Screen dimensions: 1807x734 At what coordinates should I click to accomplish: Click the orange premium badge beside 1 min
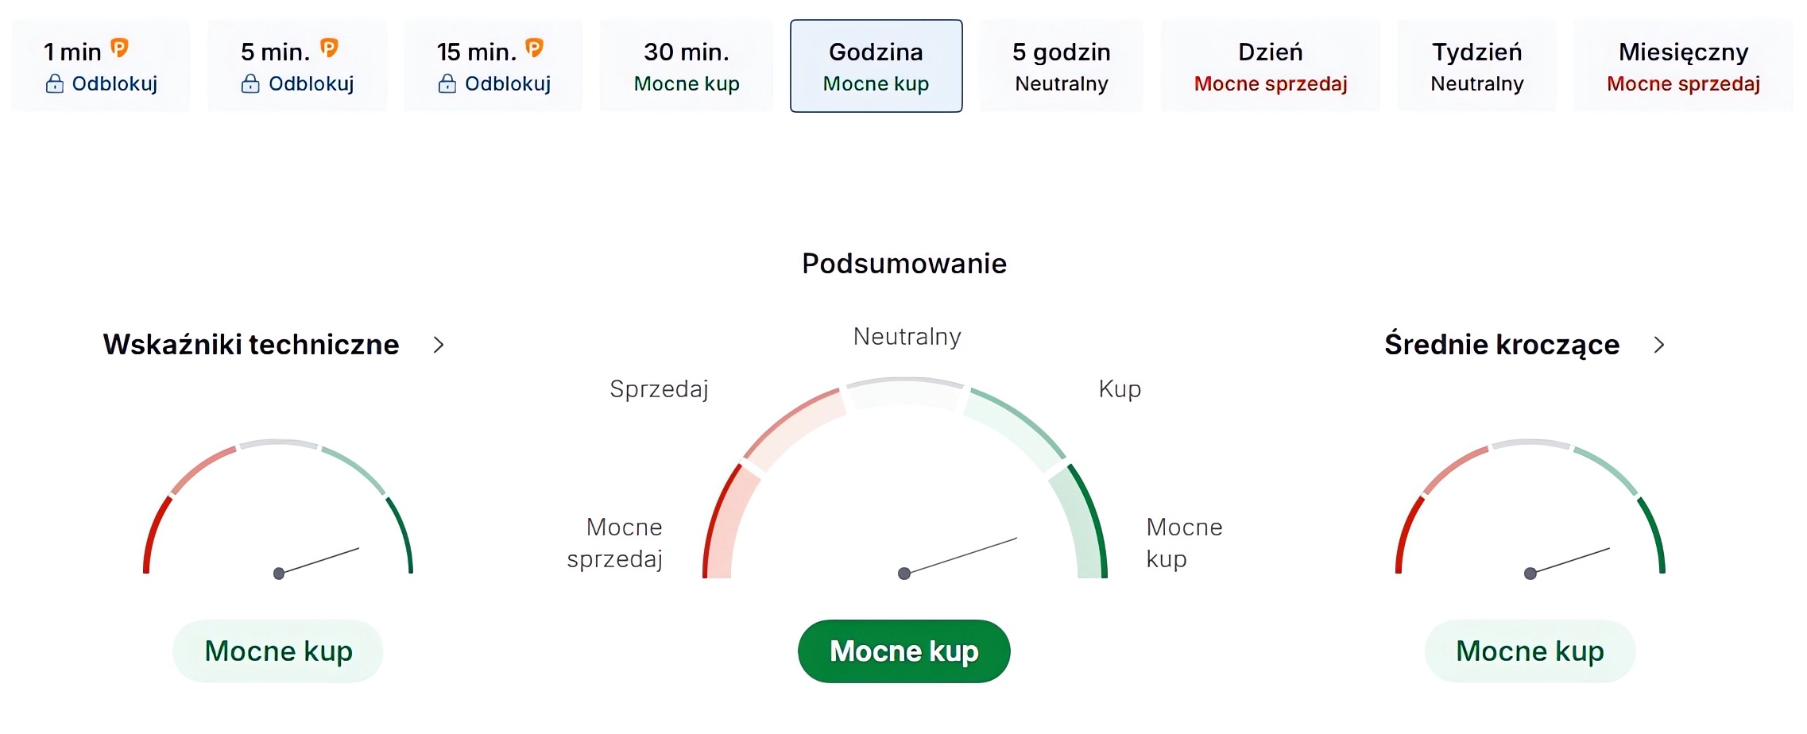[119, 48]
